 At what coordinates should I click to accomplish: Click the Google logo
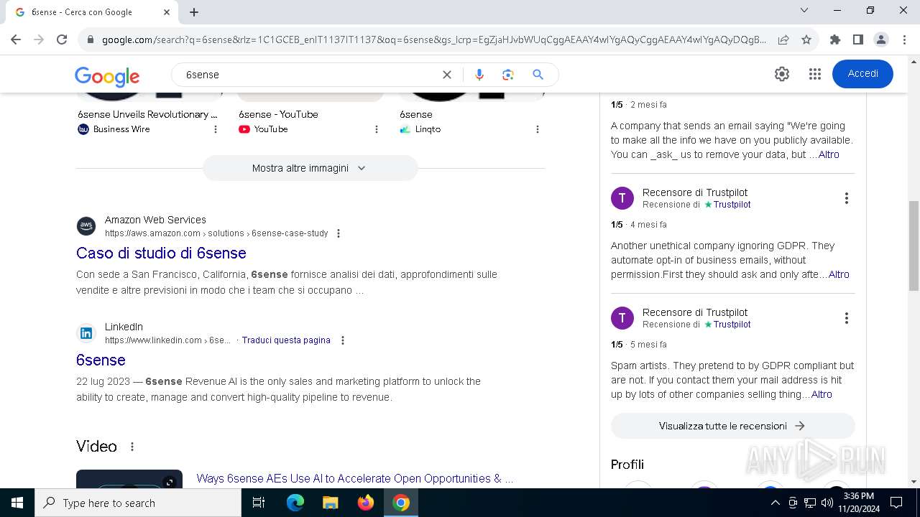point(107,76)
